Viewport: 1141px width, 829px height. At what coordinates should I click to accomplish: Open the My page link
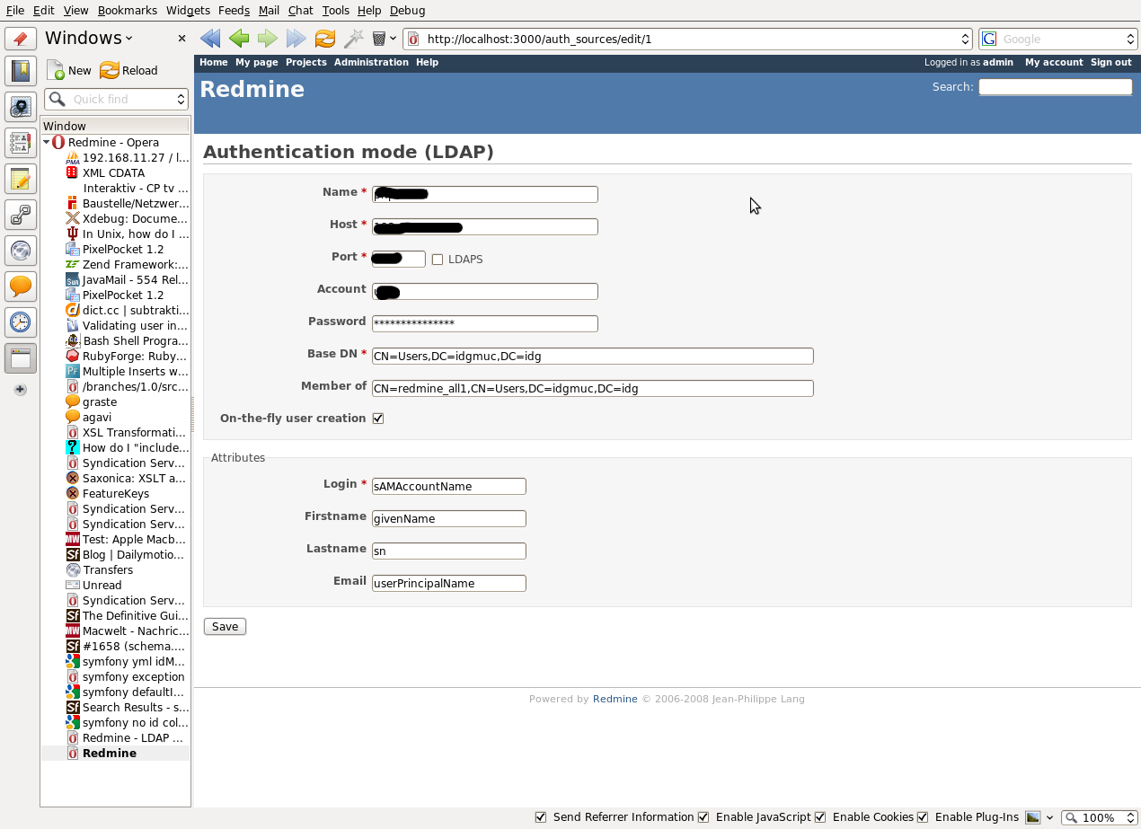[256, 62]
